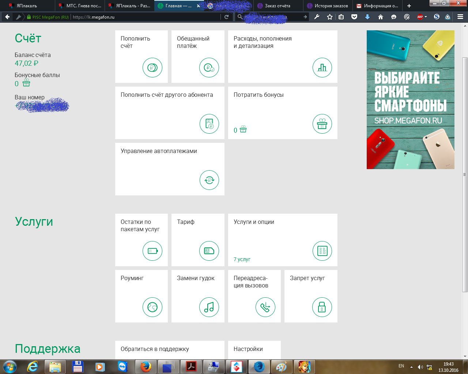Switch to the ЯПлакалъ - Раз... tab
Image resolution: width=468 pixels, height=374 pixels.
click(129, 6)
